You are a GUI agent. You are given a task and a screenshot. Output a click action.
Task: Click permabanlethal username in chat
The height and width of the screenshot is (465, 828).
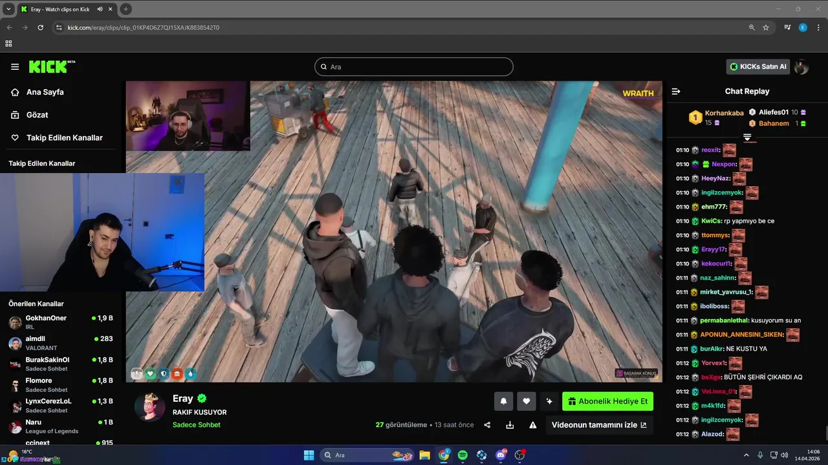[x=724, y=320]
